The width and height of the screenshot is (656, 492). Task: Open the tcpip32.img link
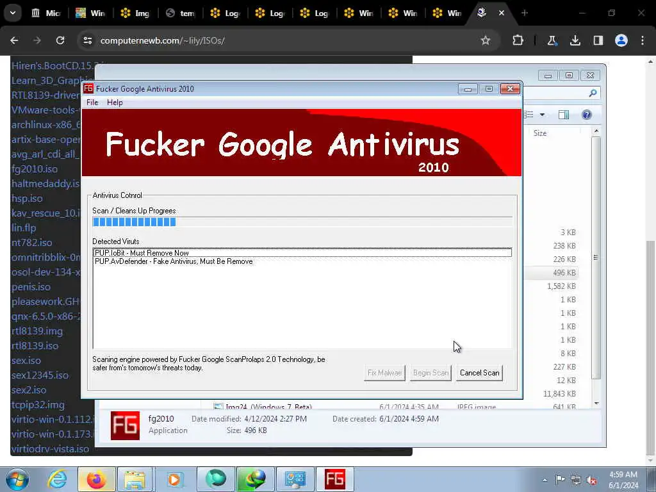(x=38, y=405)
